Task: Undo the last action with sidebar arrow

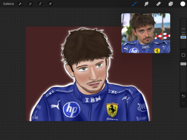Action: tap(183, 96)
